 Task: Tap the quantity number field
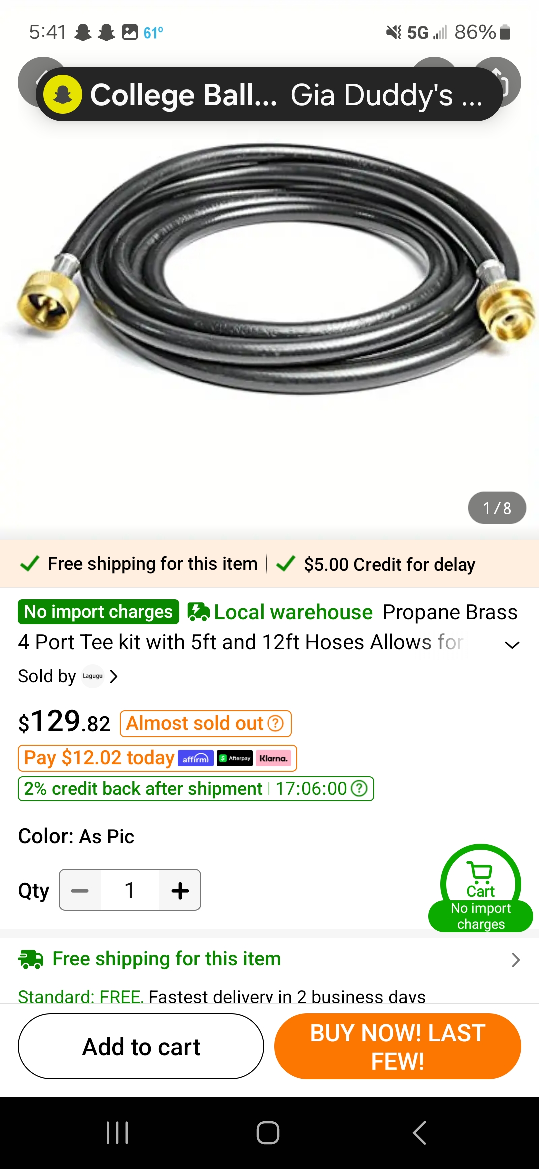click(x=130, y=890)
